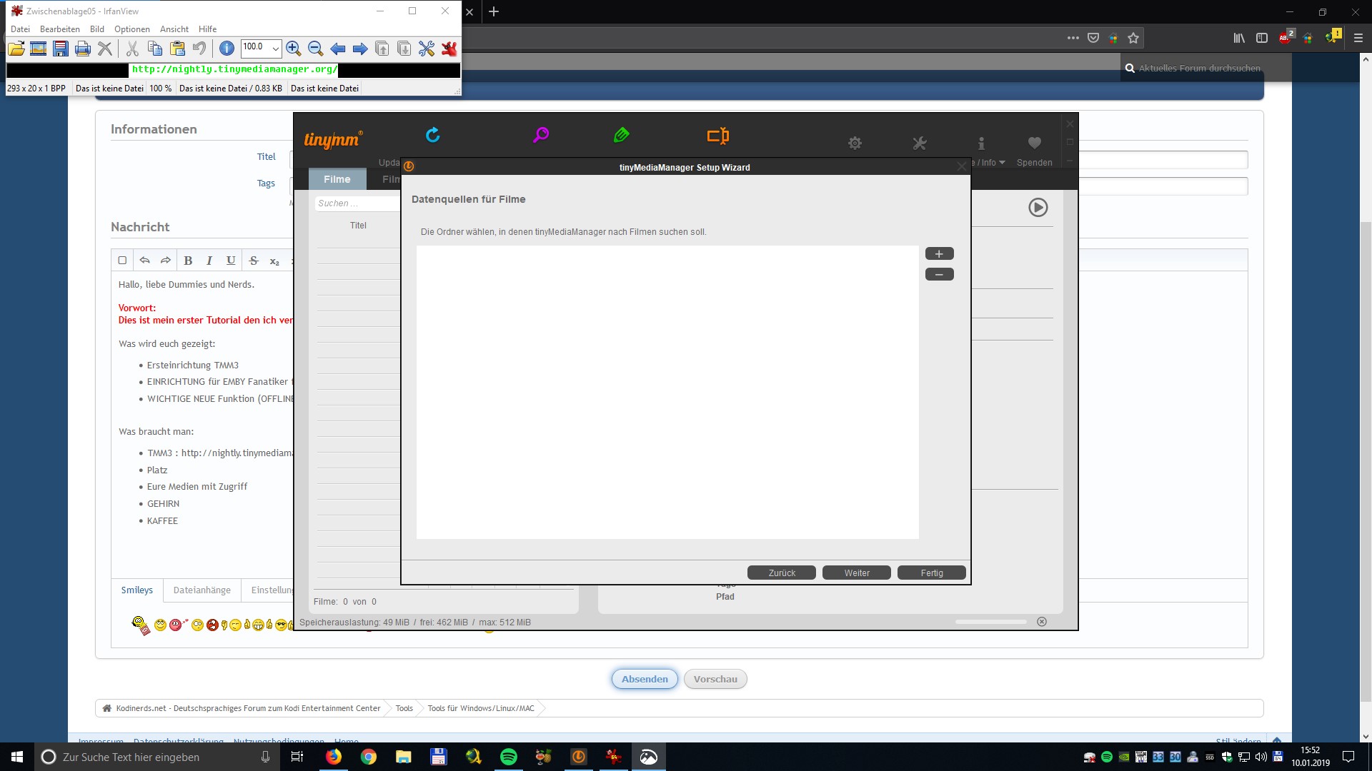
Task: Bookmark page with Firefox star icon
Action: coord(1133,38)
